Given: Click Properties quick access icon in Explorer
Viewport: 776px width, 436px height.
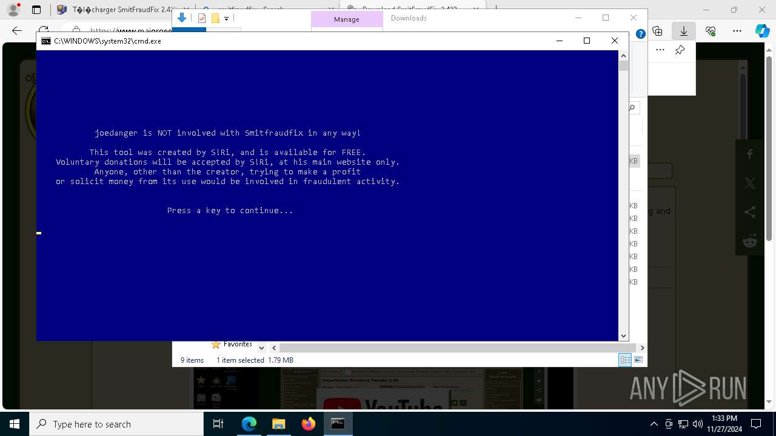Looking at the screenshot, I should coord(202,18).
